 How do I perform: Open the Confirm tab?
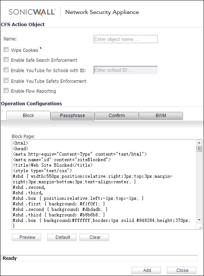[117, 116]
